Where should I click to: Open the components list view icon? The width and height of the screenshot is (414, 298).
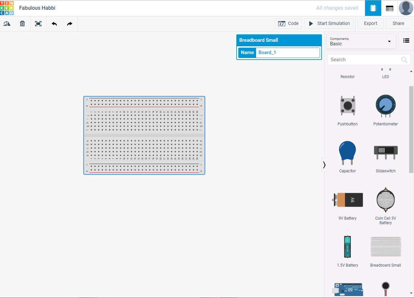click(406, 40)
